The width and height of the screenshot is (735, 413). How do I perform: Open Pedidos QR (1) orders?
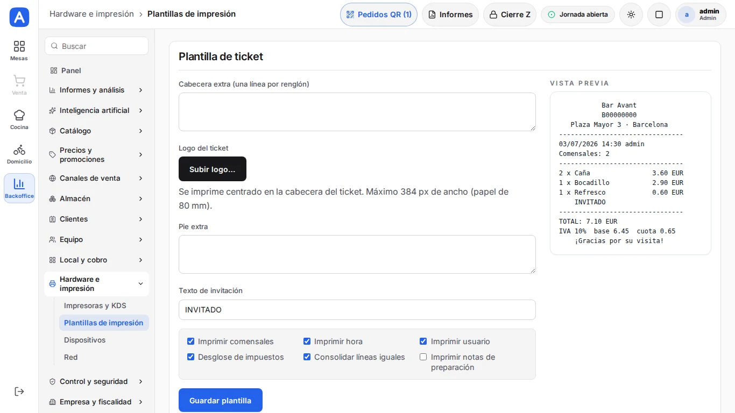pyautogui.click(x=379, y=15)
